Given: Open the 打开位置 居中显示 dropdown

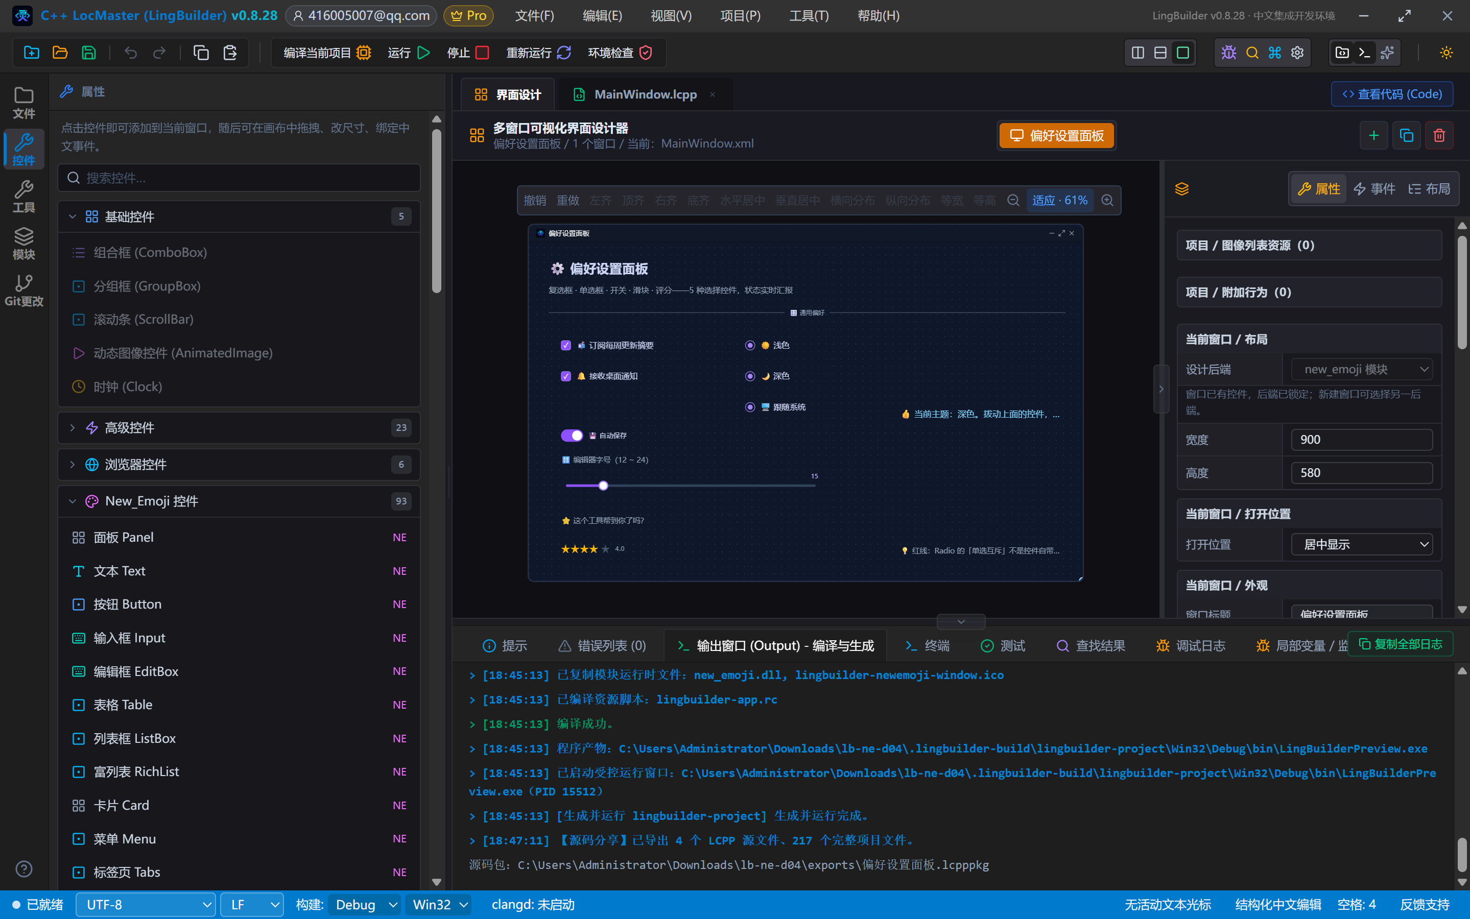Looking at the screenshot, I should coord(1362,545).
